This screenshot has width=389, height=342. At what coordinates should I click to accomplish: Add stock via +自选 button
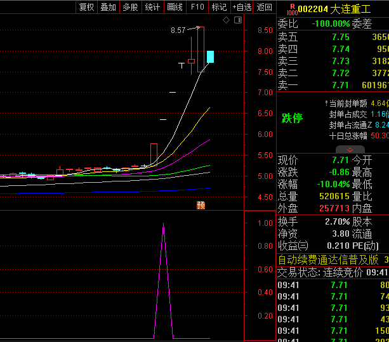coord(242,7)
